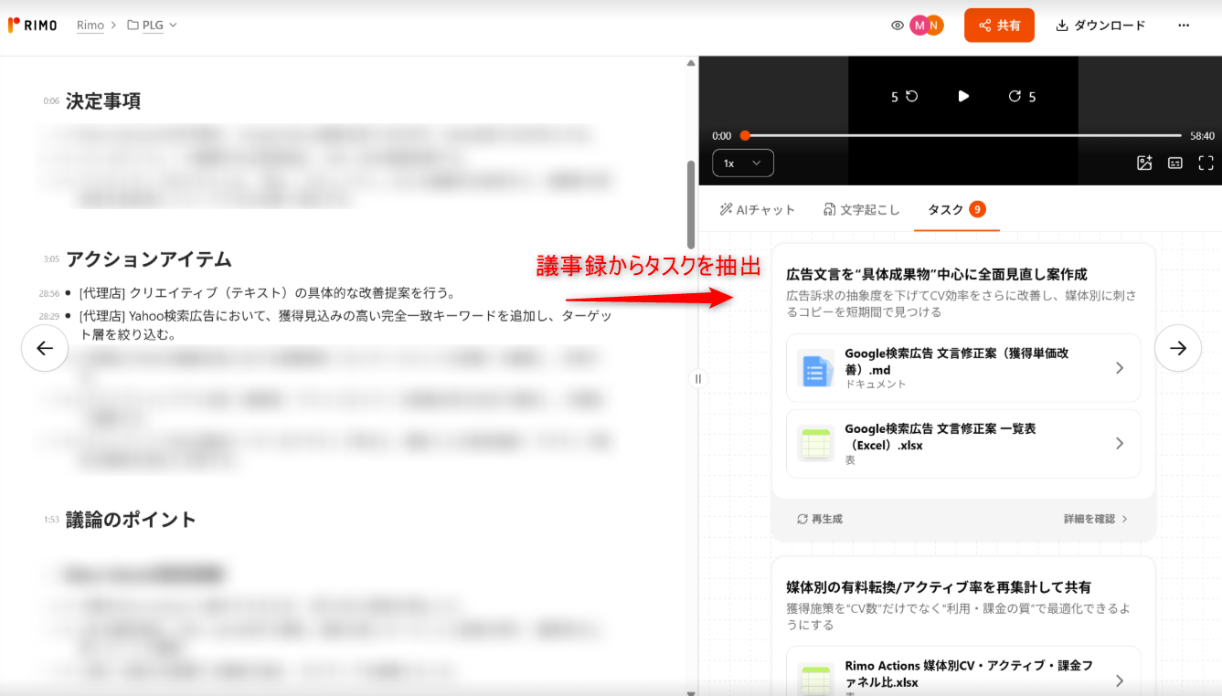Go to the Rimo breadcrumb link
This screenshot has height=696, width=1222.
(x=90, y=26)
